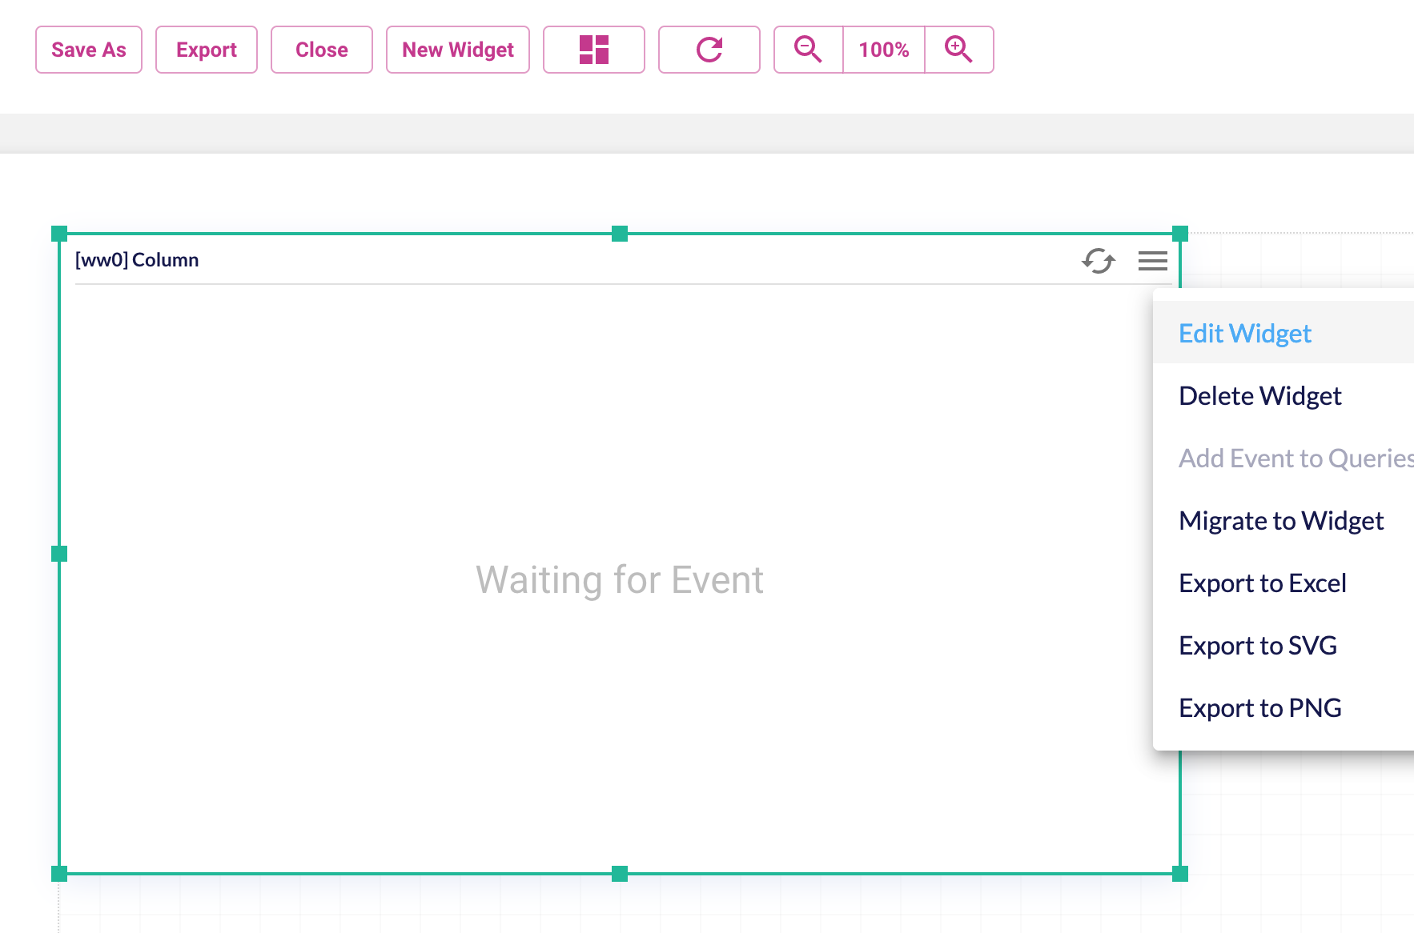Select Export to Excel option
1414x933 pixels.
point(1262,583)
